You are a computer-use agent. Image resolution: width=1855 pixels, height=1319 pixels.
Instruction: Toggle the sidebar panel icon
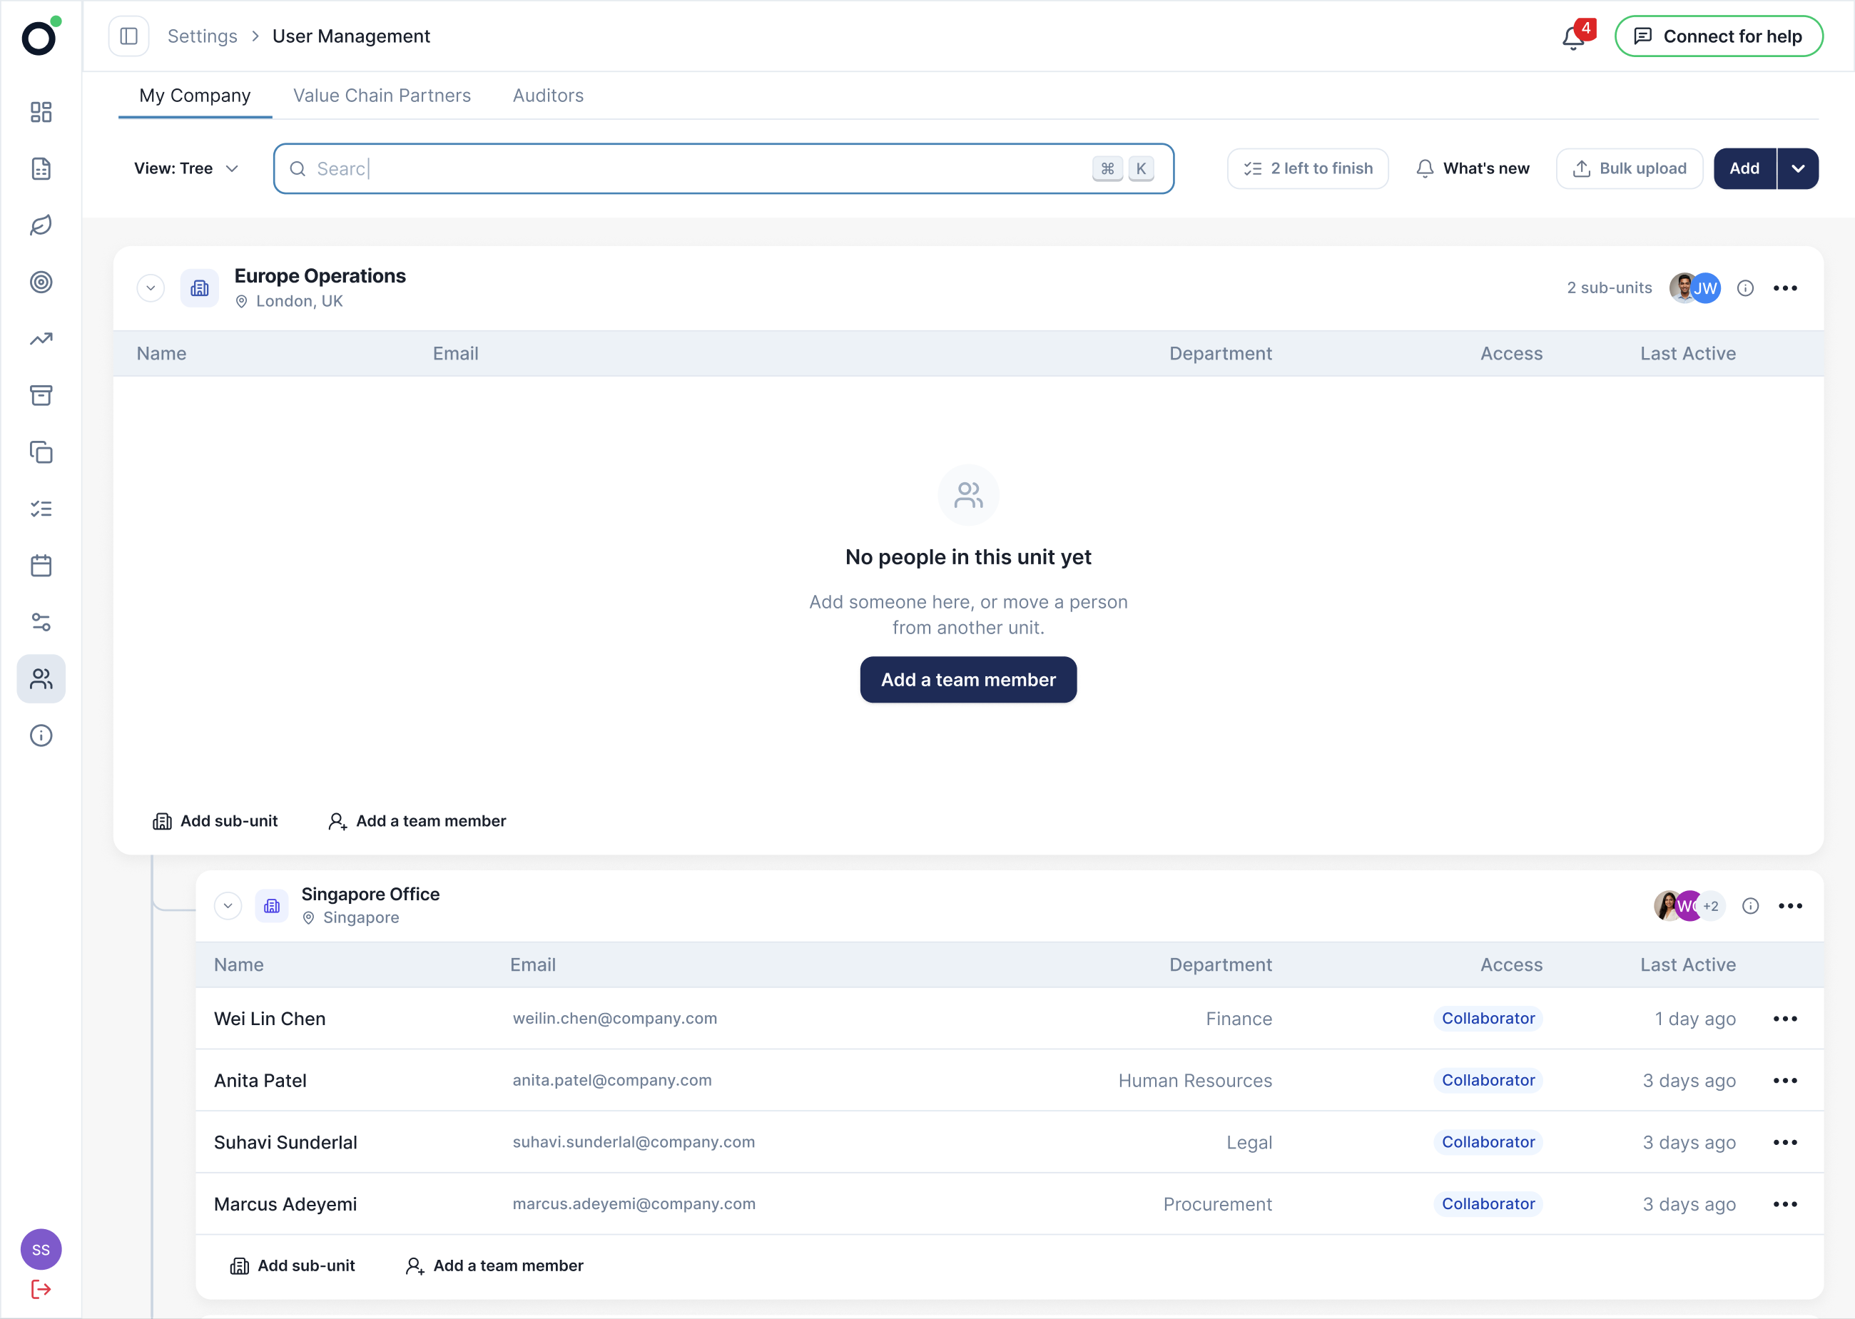pyautogui.click(x=129, y=36)
